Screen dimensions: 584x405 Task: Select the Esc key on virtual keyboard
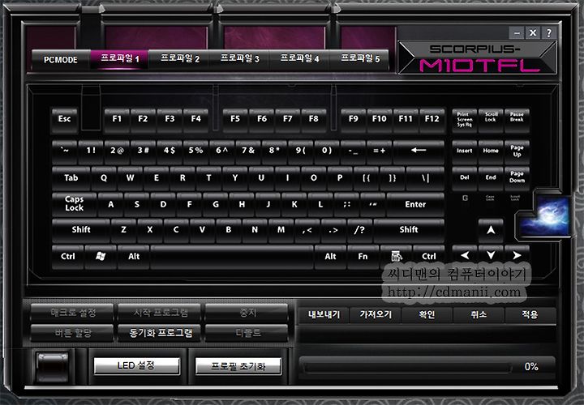[64, 119]
